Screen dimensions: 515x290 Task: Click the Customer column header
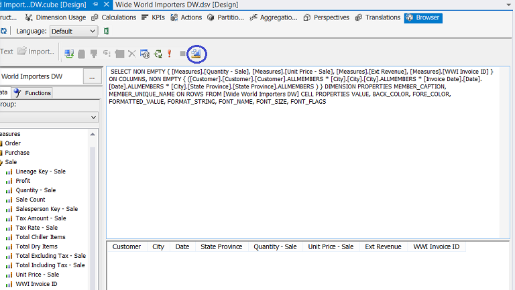[127, 246]
